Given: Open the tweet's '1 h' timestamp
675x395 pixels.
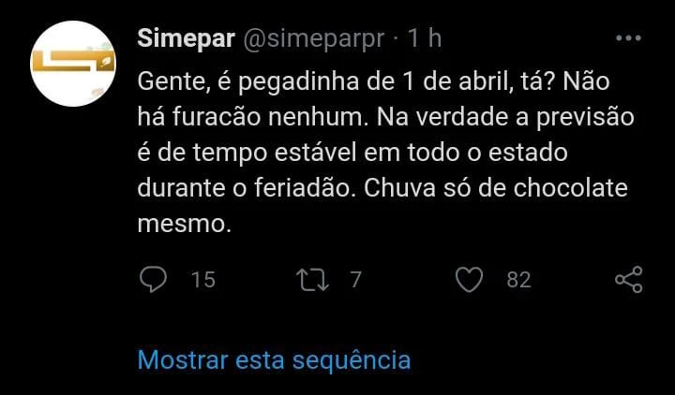Looking at the screenshot, I should pyautogui.click(x=425, y=39).
